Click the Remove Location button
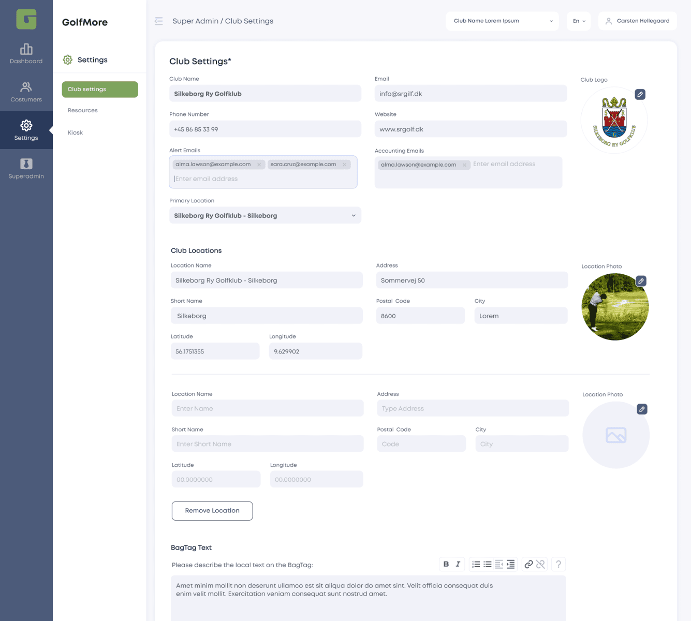This screenshot has width=691, height=621. coord(212,511)
